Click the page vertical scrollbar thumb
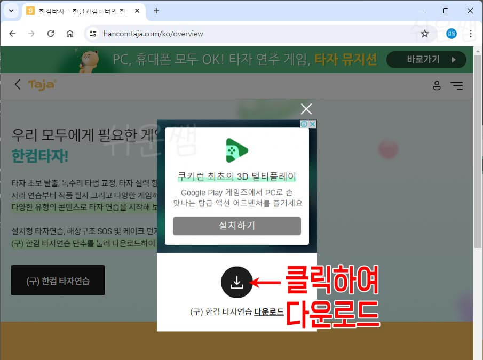 click(x=478, y=151)
